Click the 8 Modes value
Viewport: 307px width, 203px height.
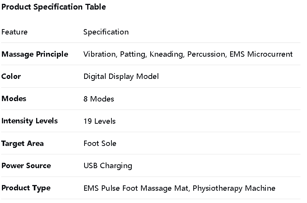[99, 99]
